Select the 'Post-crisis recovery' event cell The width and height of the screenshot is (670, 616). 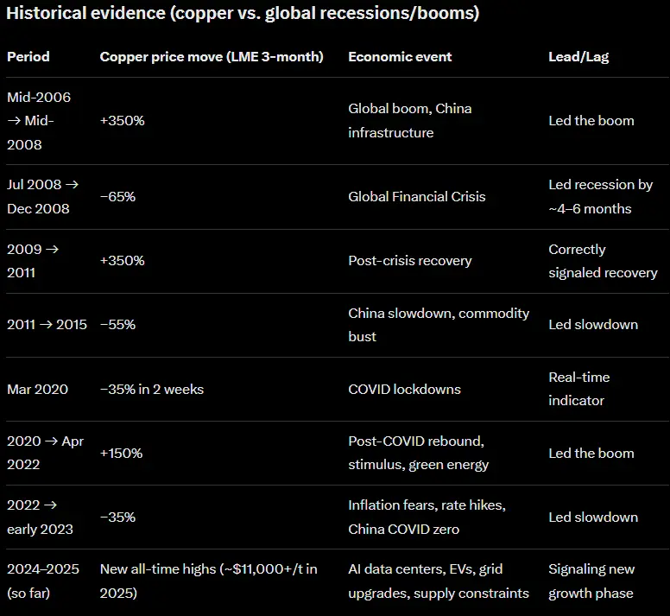point(410,261)
